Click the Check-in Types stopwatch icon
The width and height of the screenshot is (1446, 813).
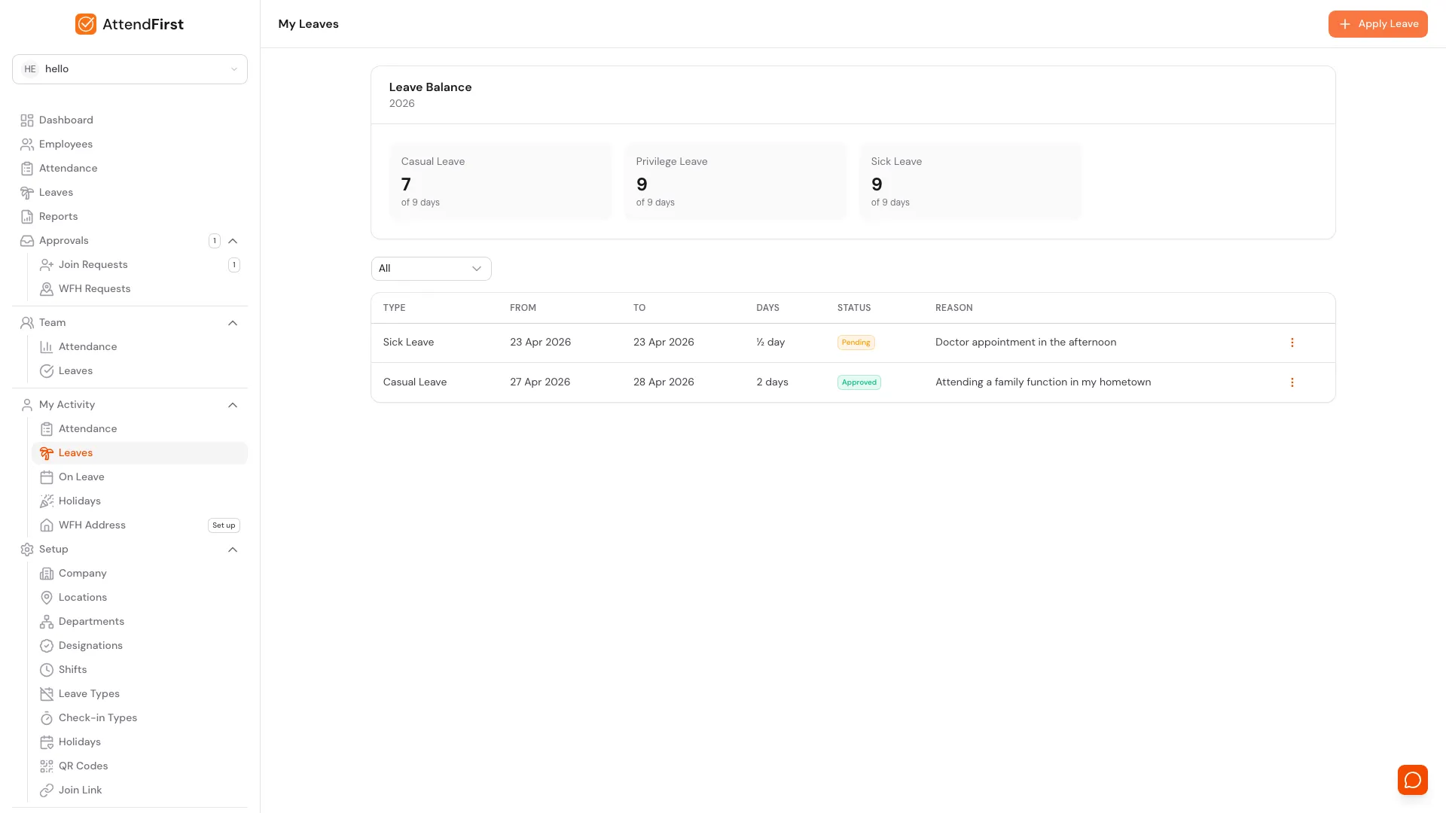(47, 718)
